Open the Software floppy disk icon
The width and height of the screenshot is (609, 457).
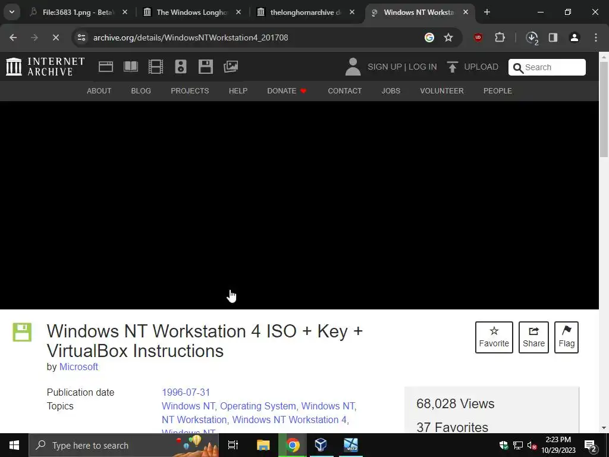coord(205,67)
